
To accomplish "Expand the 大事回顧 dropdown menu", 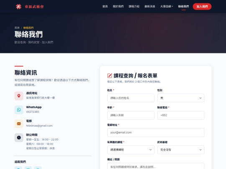I will [167, 6].
